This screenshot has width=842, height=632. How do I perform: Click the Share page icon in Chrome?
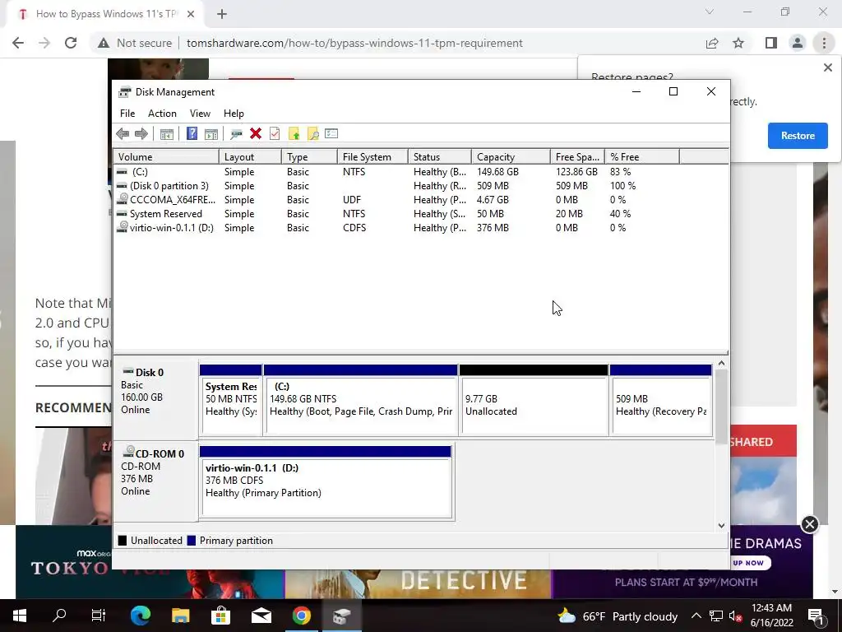pos(712,43)
